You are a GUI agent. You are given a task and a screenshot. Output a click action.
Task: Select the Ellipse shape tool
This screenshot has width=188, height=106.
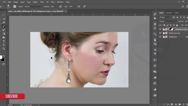(4, 45)
